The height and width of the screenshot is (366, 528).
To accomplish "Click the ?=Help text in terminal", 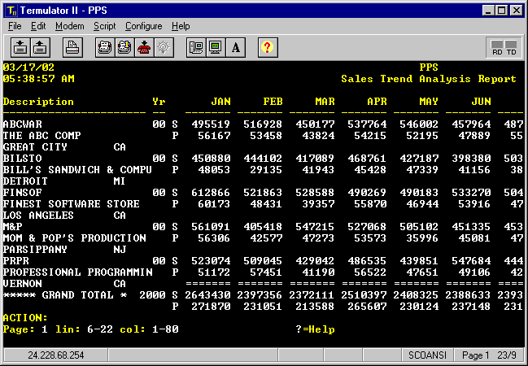I will coord(315,329).
